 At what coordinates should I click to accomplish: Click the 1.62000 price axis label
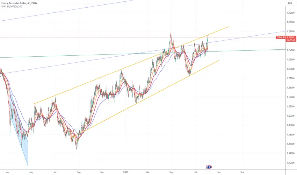pyautogui.click(x=291, y=59)
